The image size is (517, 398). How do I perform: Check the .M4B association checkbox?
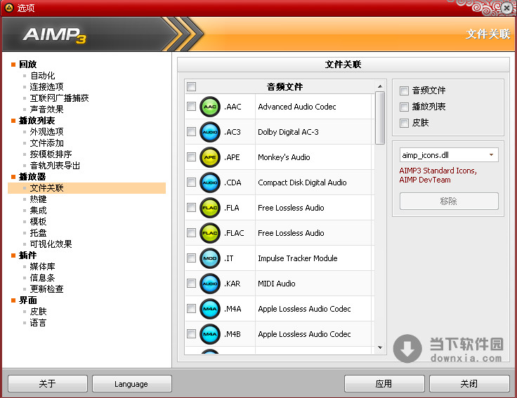pos(191,333)
